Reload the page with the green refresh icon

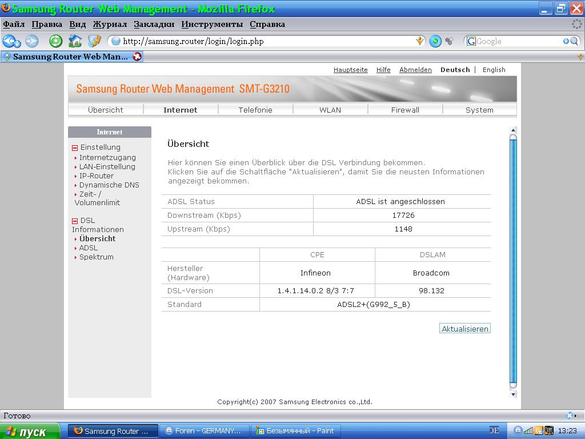[55, 41]
